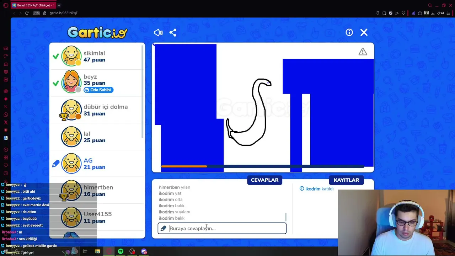Open a new browser tab
Viewport: 455px width, 256px height.
(59, 5)
